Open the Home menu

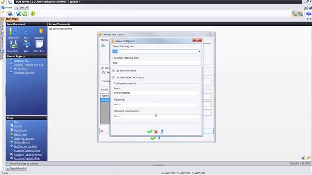click(7, 8)
